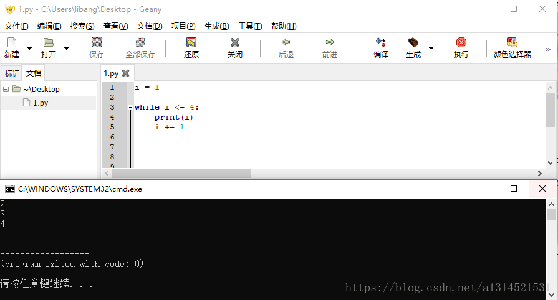Screen dimensions: 558x300
Task: Maximize the cmd.exe window
Action: (x=514, y=189)
